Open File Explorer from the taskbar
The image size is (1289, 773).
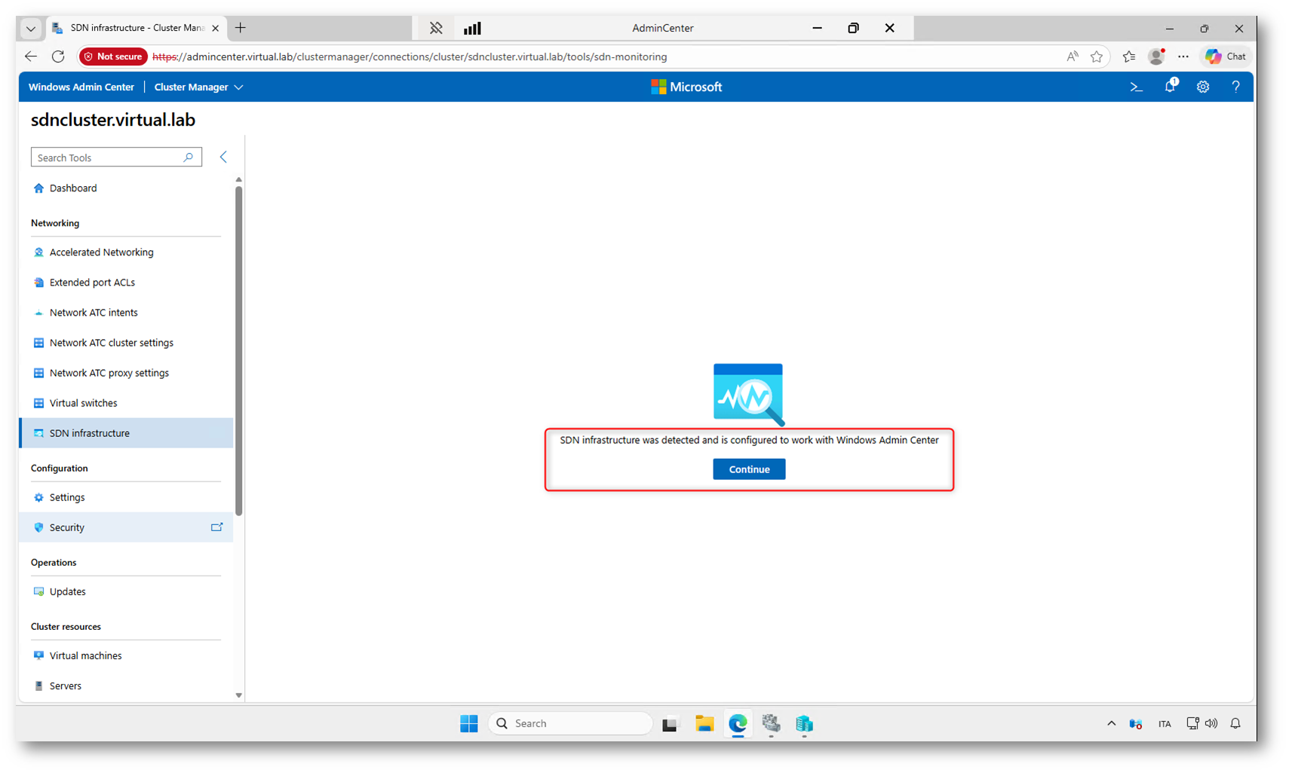click(x=704, y=724)
